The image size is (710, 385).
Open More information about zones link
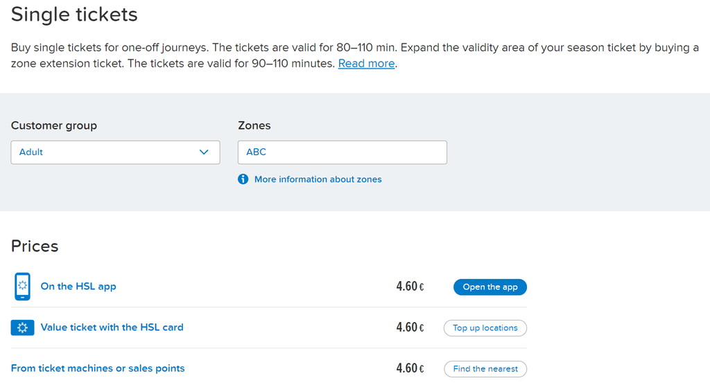(318, 179)
